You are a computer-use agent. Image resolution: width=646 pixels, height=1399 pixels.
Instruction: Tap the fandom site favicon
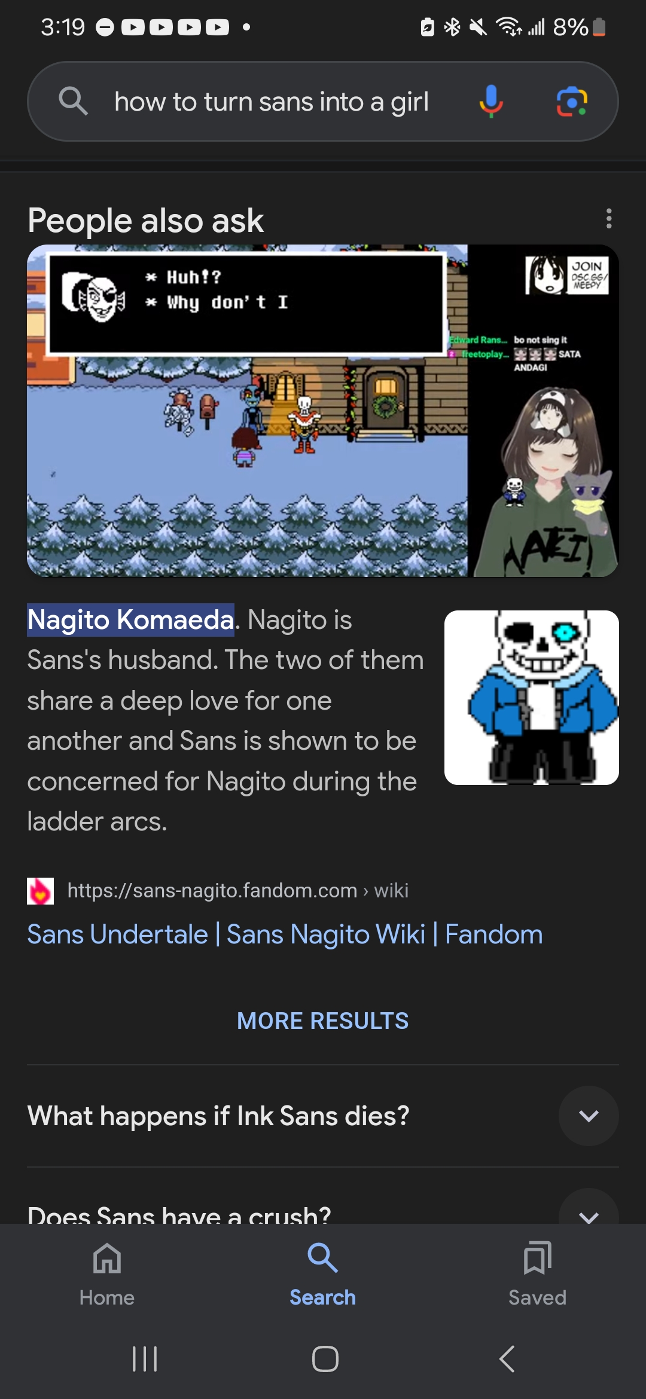(41, 891)
